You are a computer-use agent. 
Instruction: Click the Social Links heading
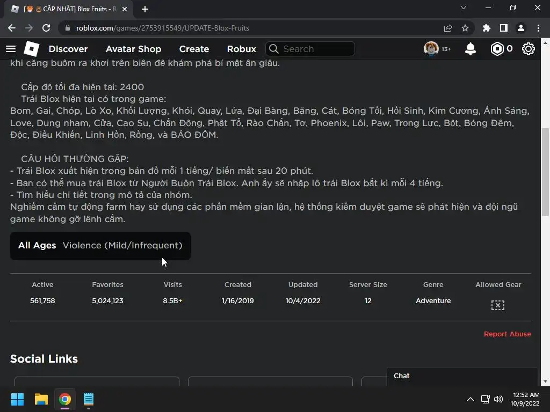[x=44, y=359]
